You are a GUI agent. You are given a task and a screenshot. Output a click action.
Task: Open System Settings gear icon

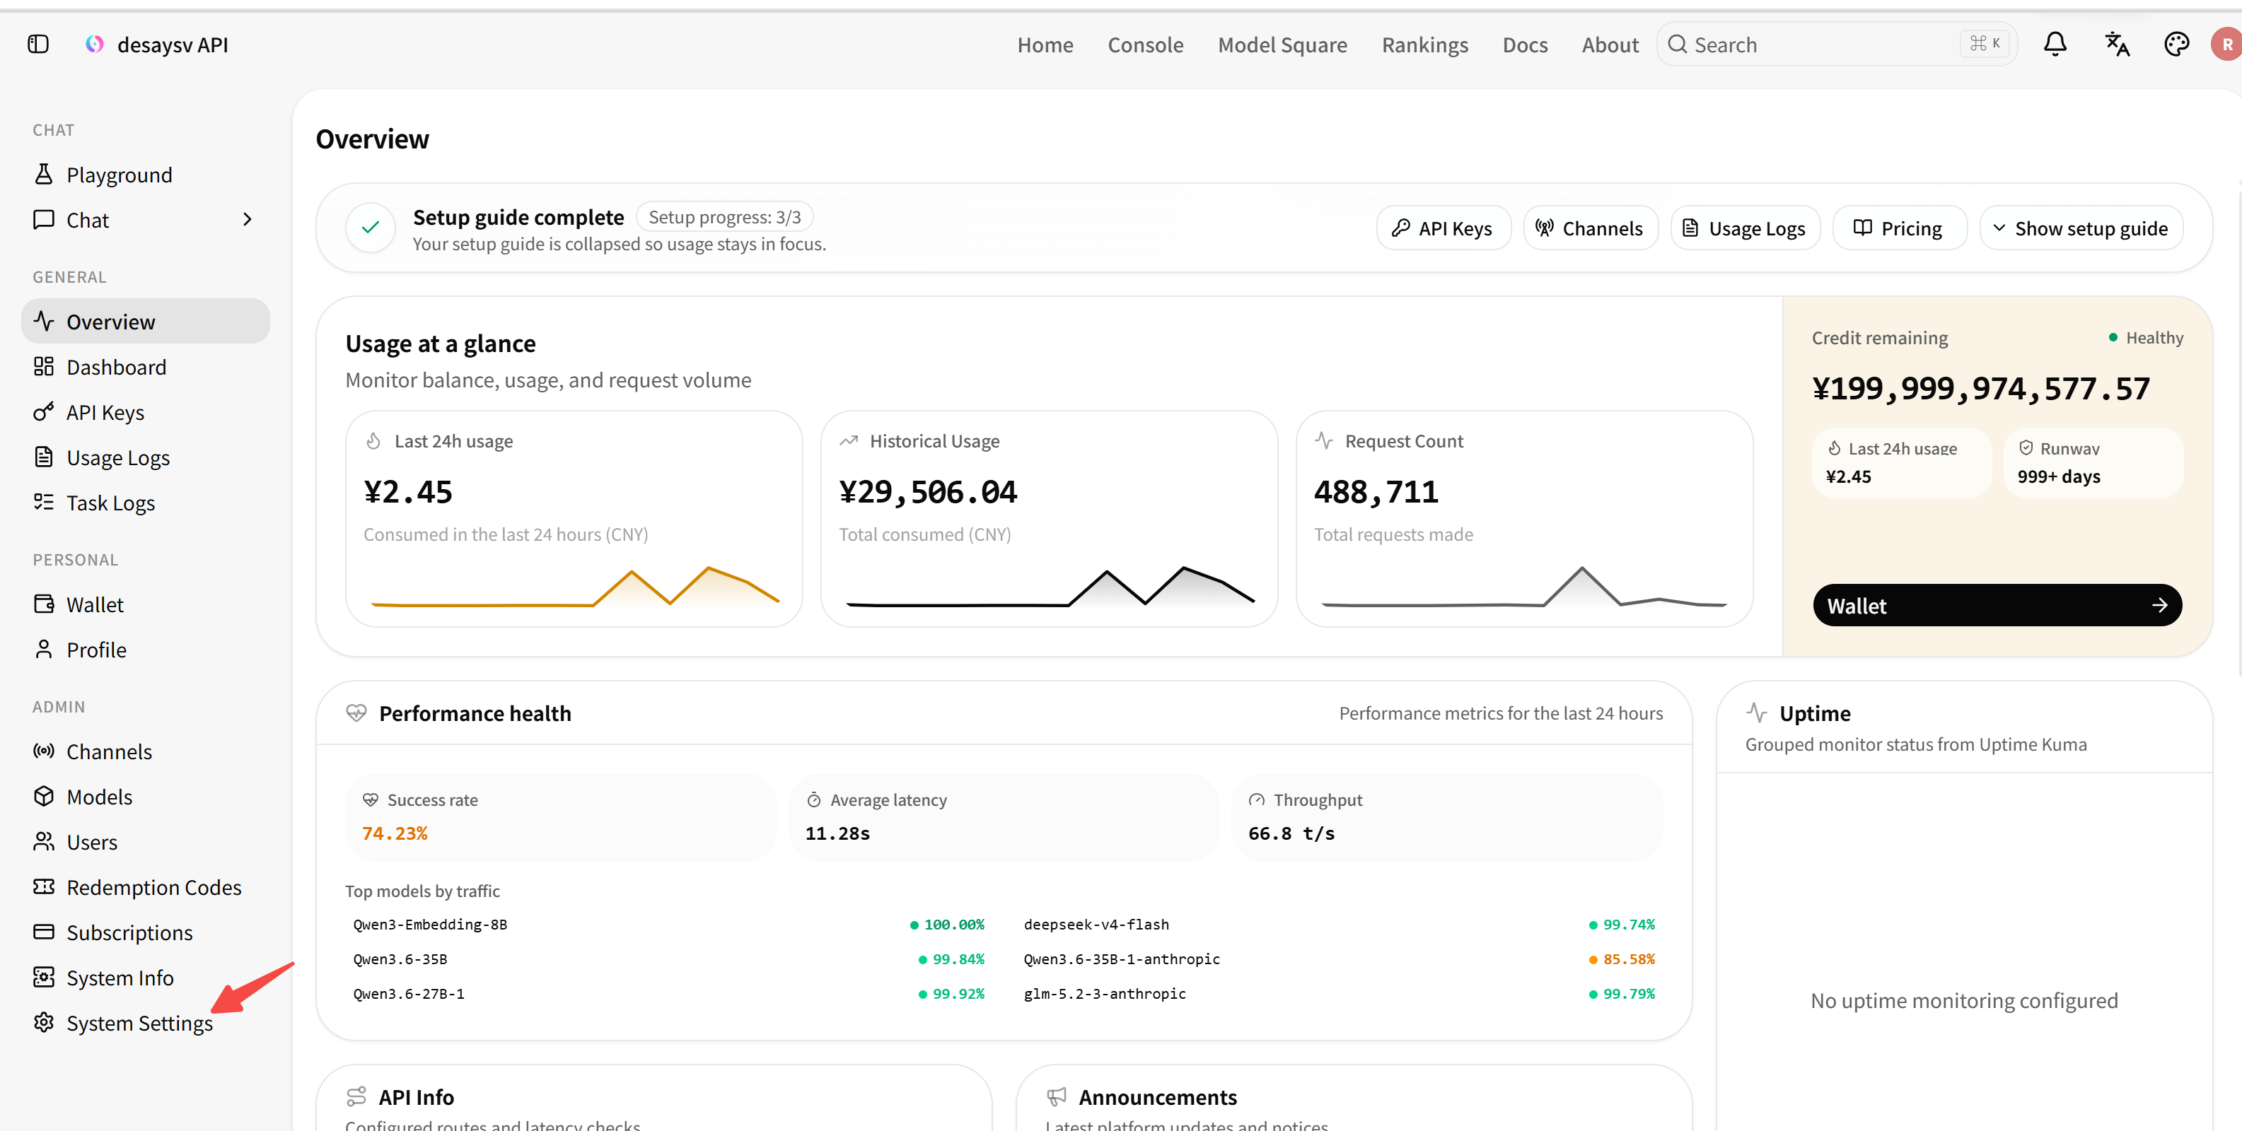[x=44, y=1023]
